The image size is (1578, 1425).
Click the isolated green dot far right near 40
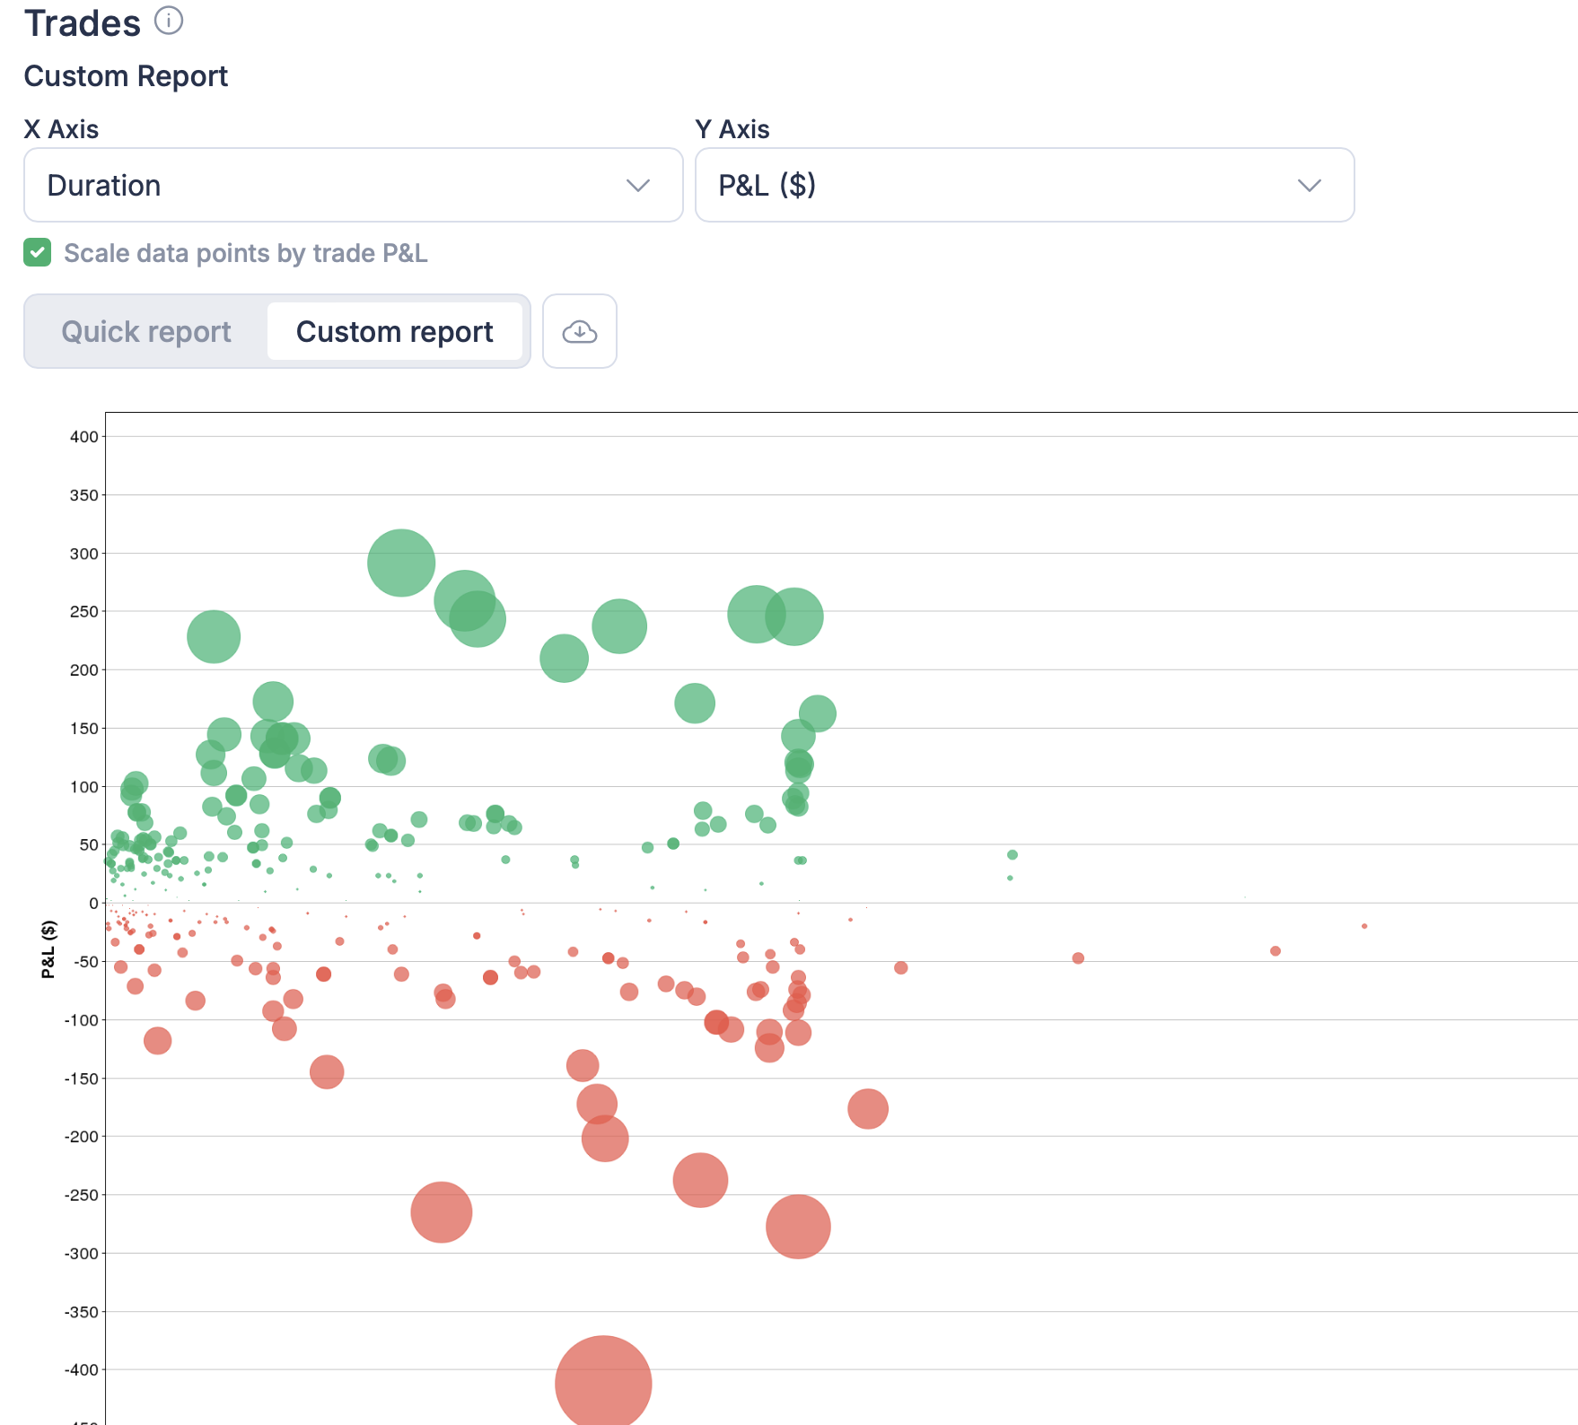(x=1013, y=854)
